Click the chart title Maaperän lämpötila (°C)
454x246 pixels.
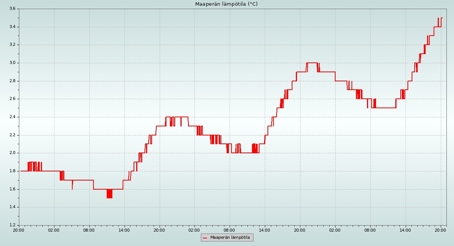(x=226, y=4)
